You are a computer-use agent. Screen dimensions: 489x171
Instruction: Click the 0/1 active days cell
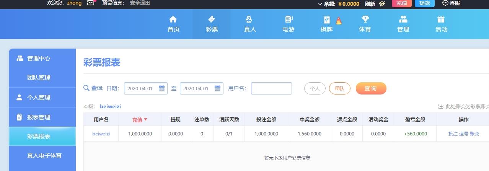[229, 134]
